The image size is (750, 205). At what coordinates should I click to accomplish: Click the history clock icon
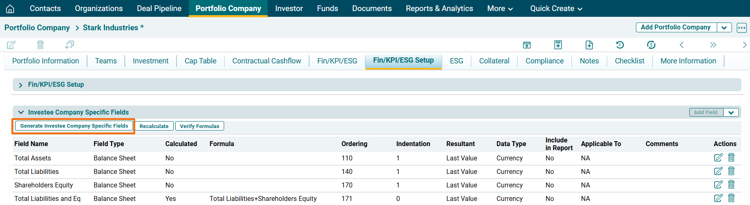point(620,45)
